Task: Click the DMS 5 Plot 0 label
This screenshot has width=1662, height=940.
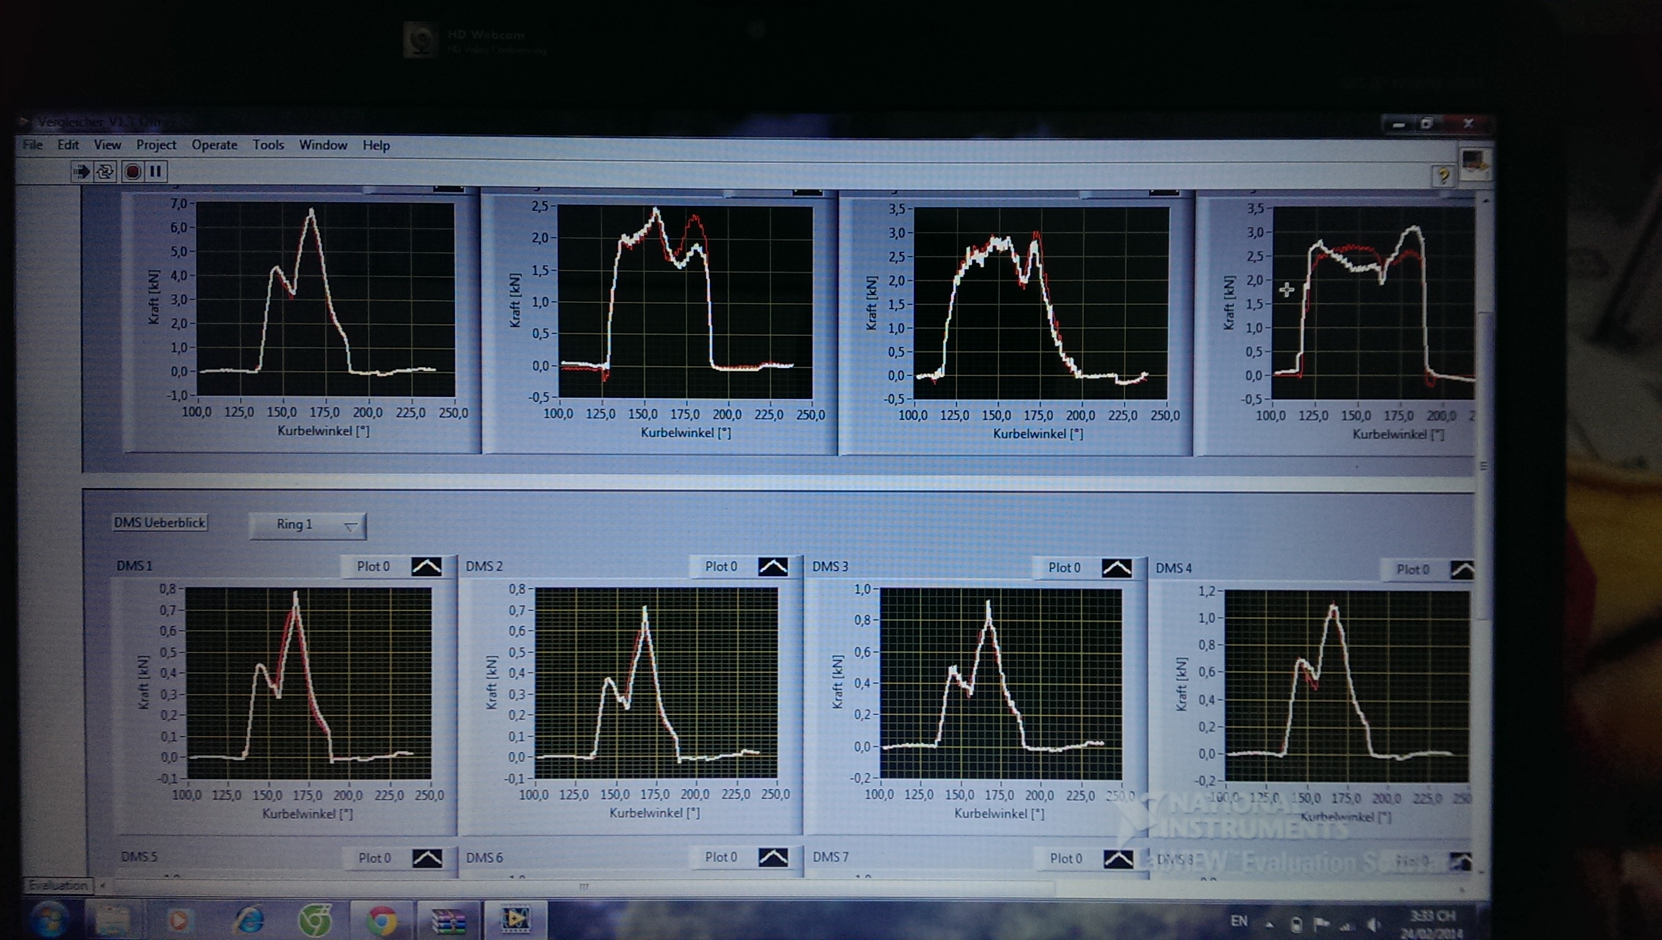Action: (374, 858)
